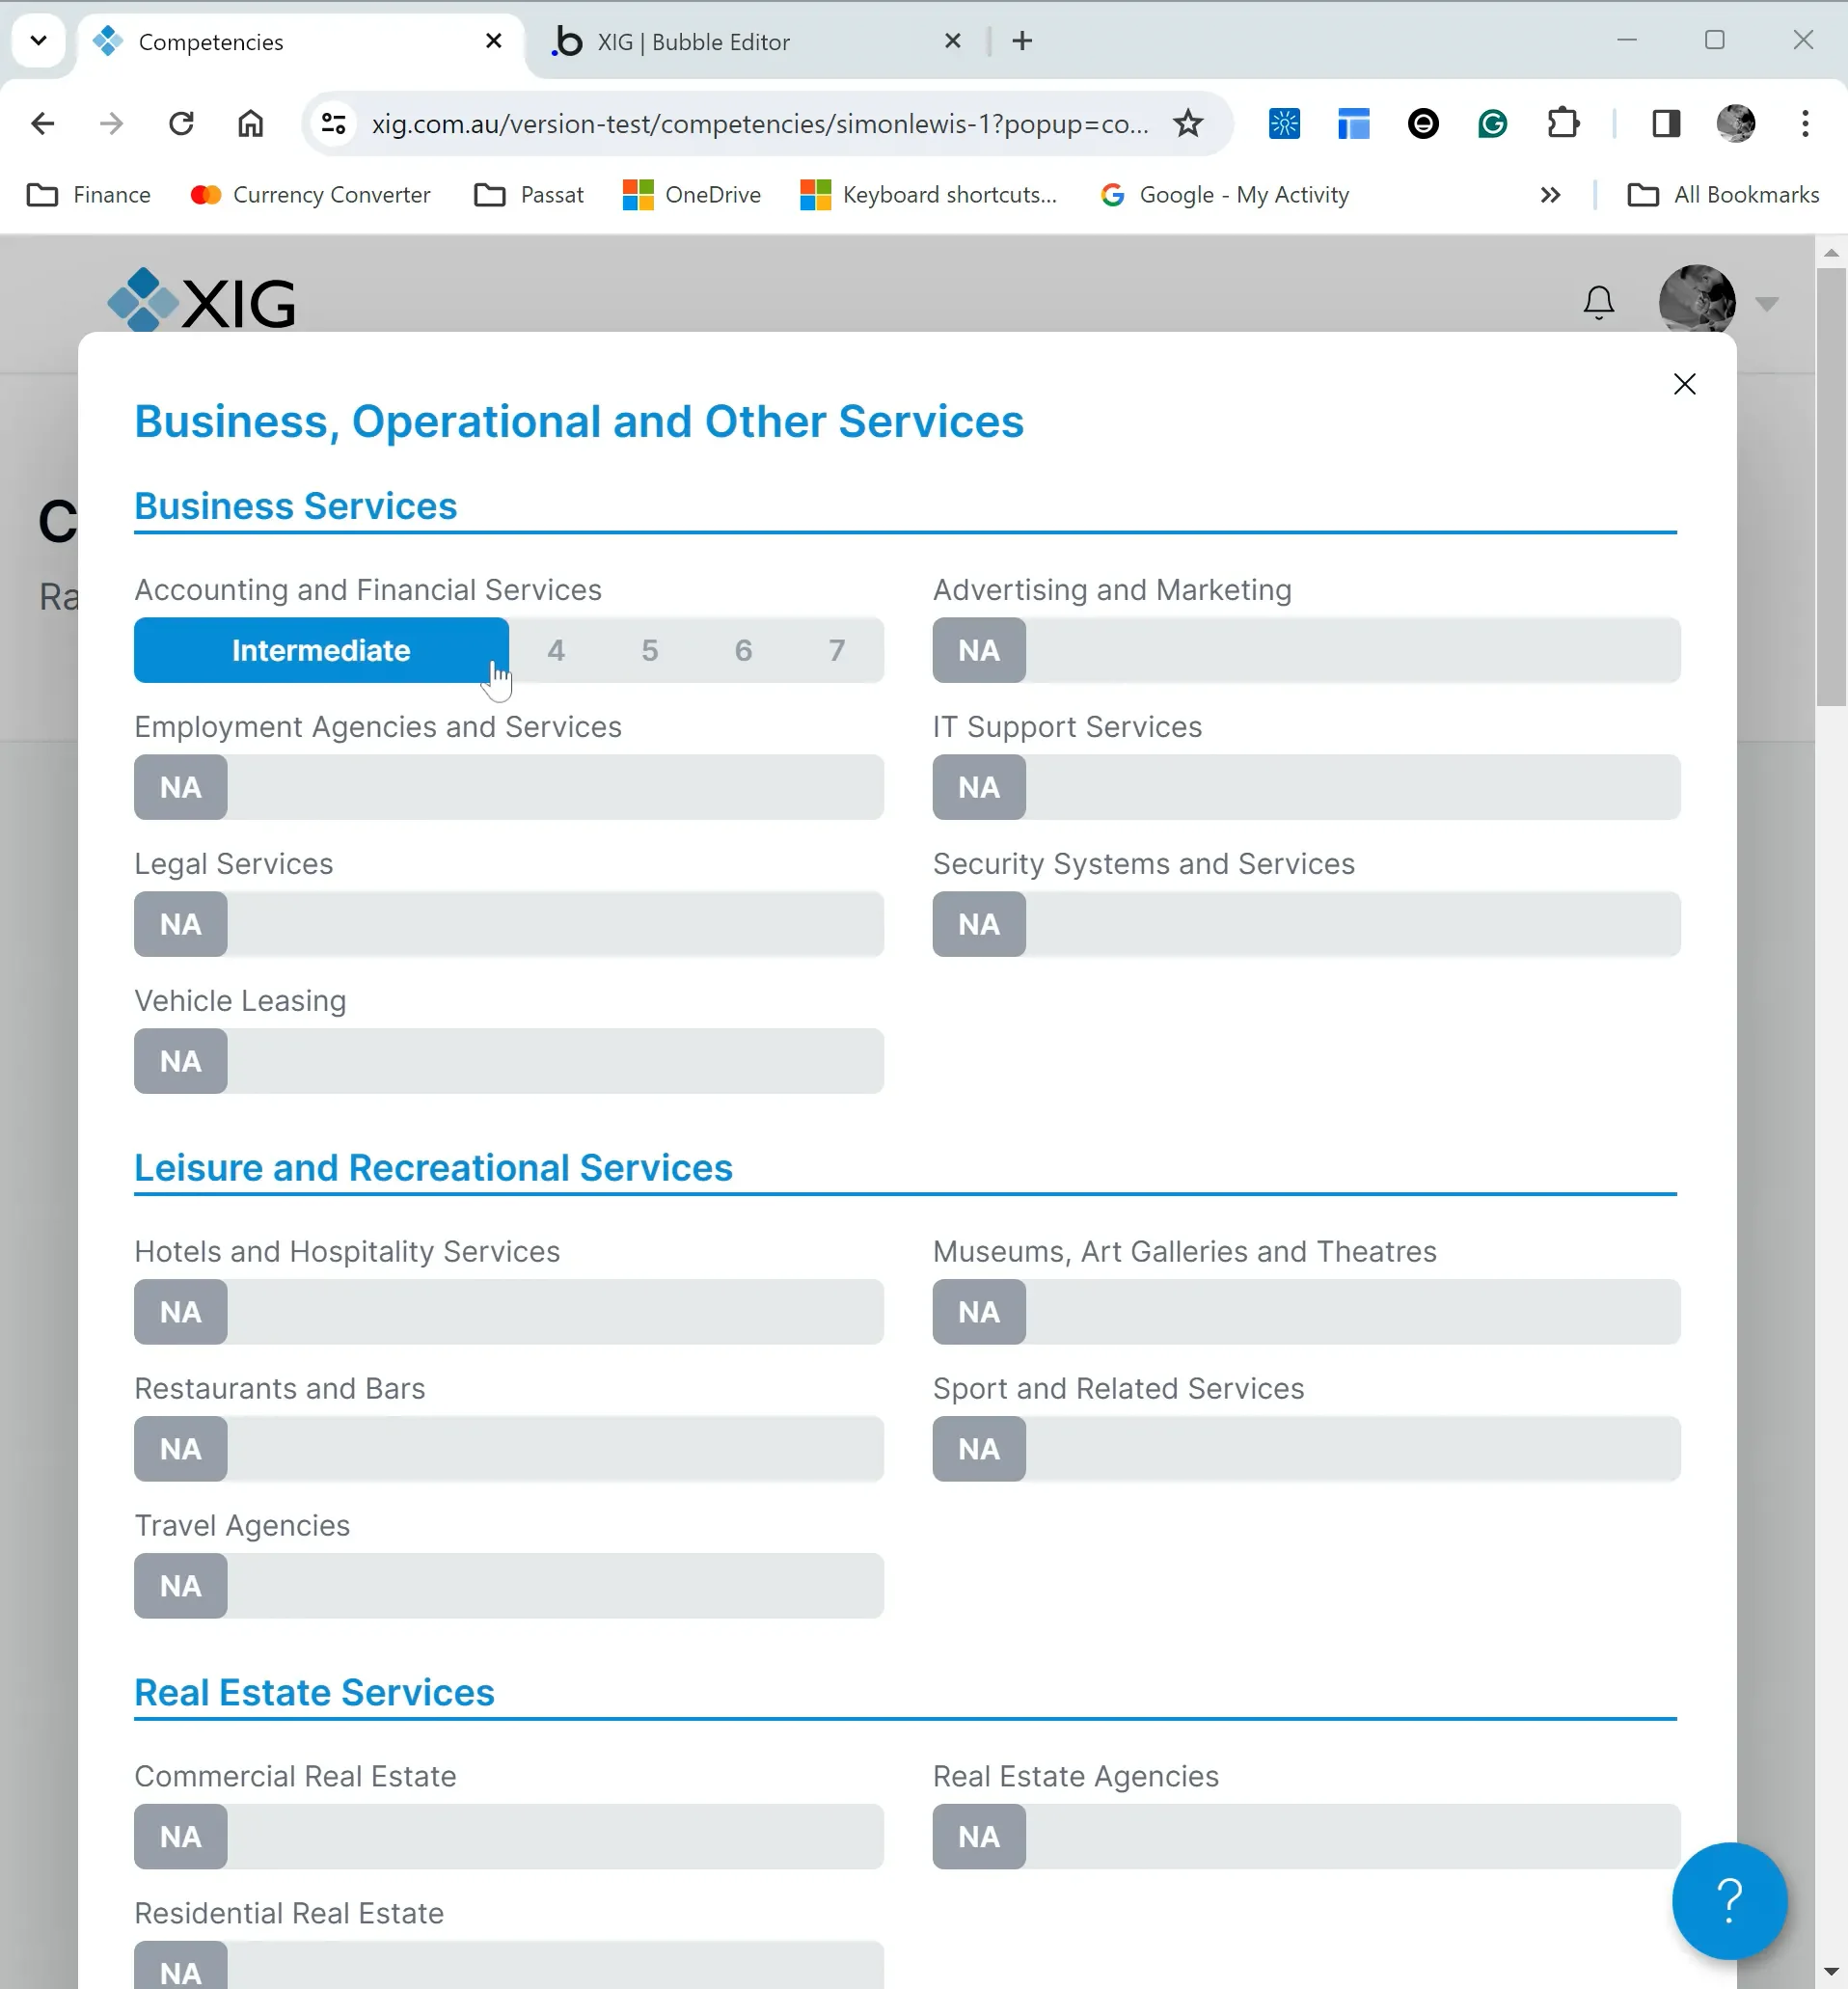The image size is (1848, 1989).
Task: View site information icon in address bar
Action: point(333,123)
